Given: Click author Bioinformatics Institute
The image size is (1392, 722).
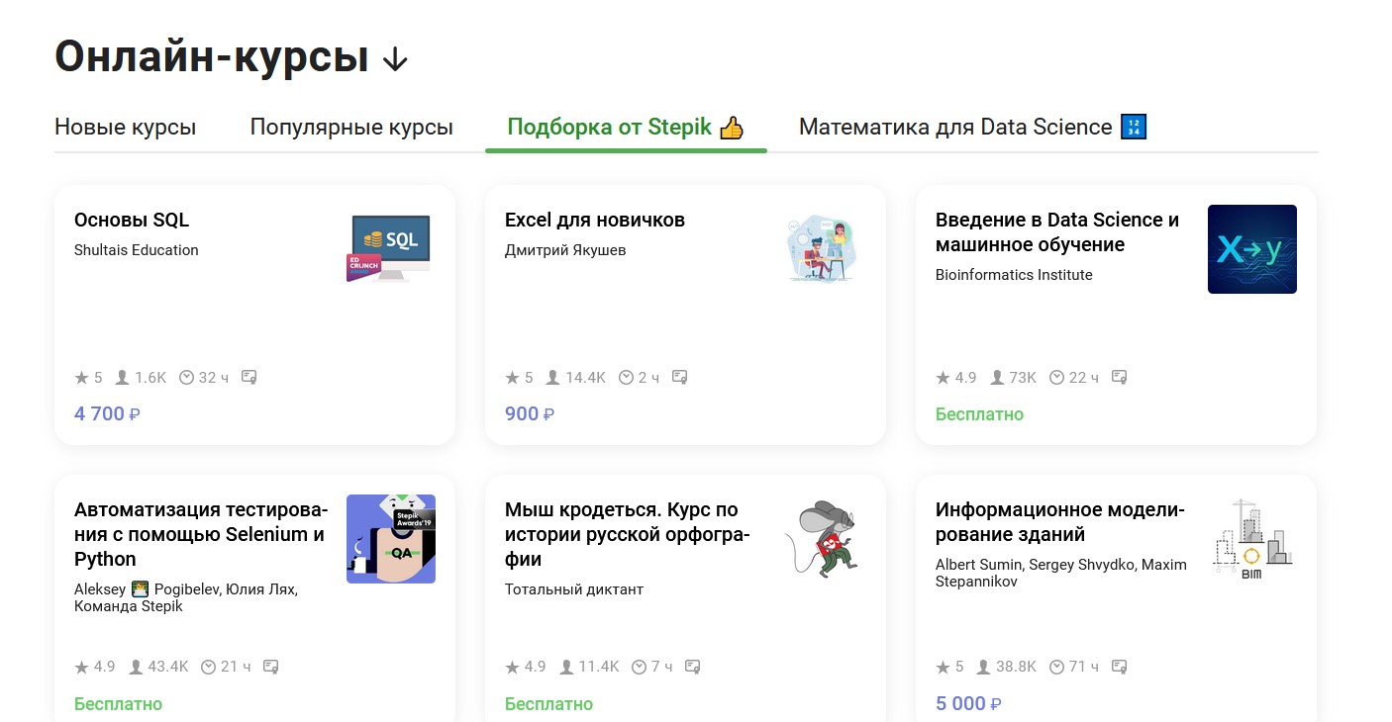Looking at the screenshot, I should click(x=1014, y=275).
